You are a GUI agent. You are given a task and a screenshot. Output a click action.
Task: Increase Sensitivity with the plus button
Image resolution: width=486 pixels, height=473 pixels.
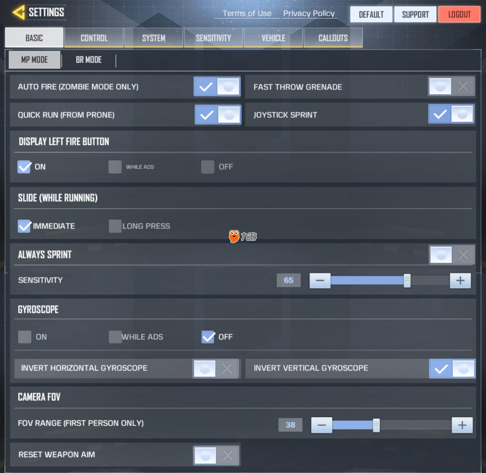460,281
